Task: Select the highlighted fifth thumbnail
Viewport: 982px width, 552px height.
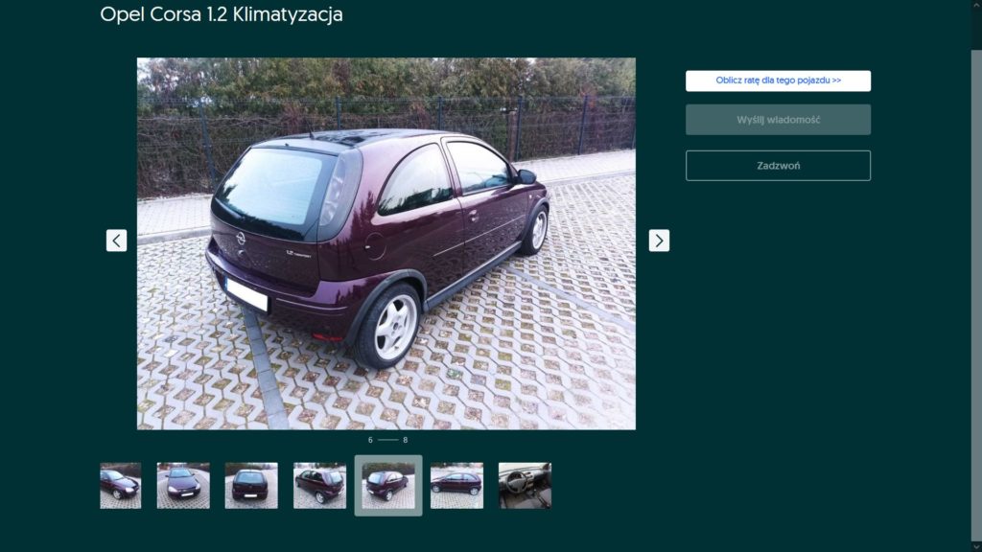Action: [x=388, y=486]
